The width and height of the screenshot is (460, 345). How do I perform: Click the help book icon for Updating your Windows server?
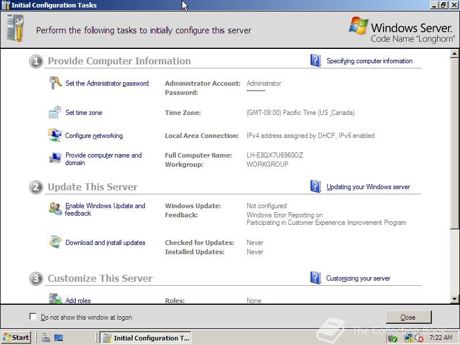pyautogui.click(x=316, y=186)
